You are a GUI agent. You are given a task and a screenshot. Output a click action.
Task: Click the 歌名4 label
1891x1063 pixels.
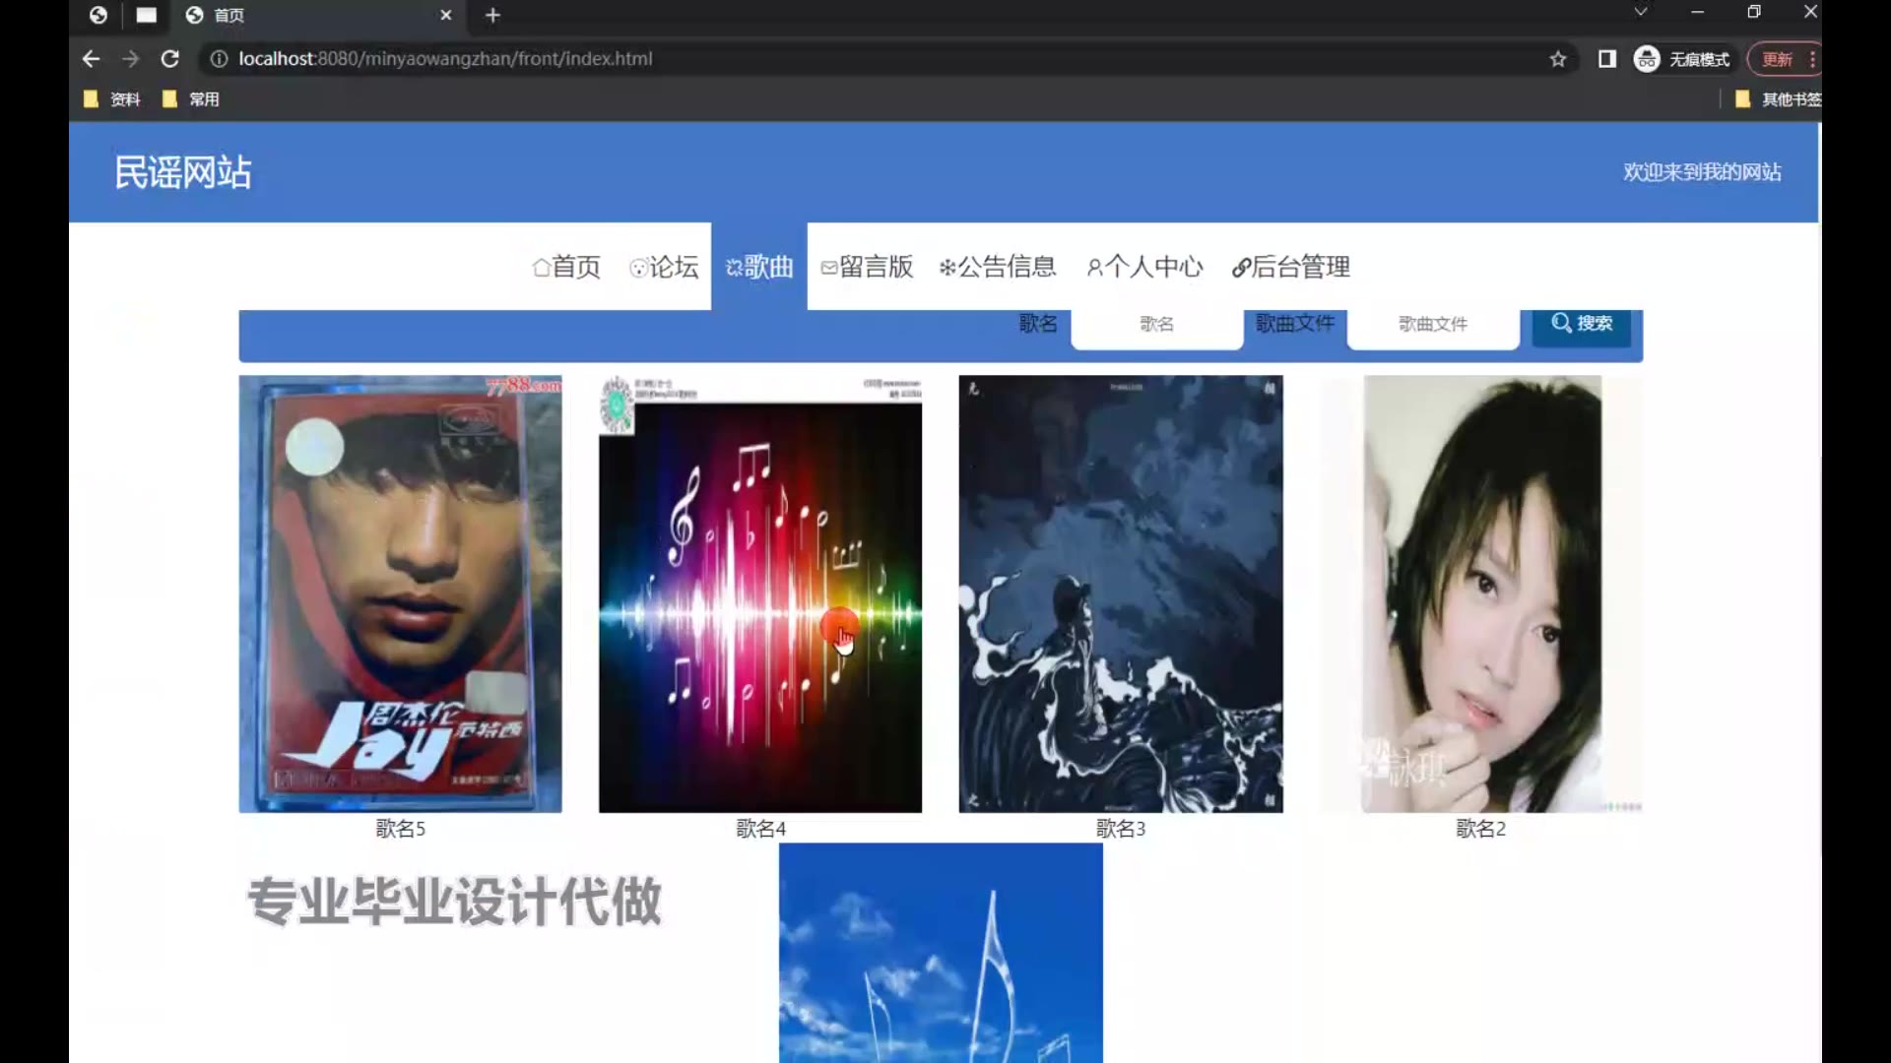point(760,829)
